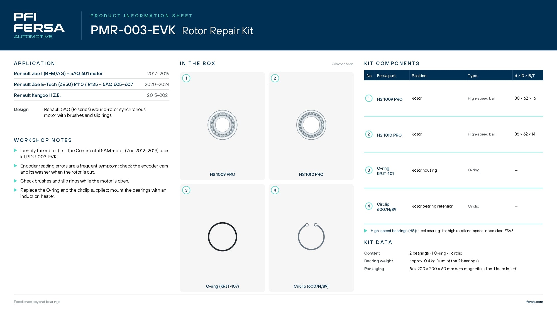Click the 'Rotor bearing retention' position cell
Image resolution: width=557 pixels, height=313 pixels.
point(433,206)
